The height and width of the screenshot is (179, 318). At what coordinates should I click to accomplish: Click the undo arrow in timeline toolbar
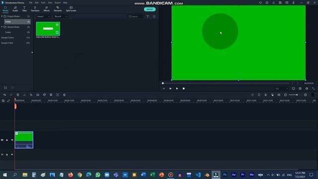[4, 95]
